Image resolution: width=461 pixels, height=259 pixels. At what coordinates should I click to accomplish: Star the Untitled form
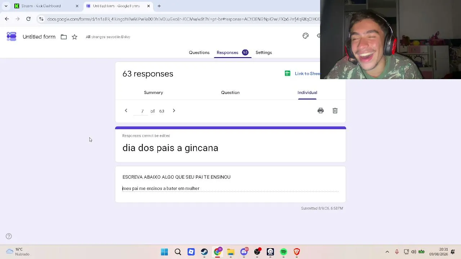(x=75, y=37)
